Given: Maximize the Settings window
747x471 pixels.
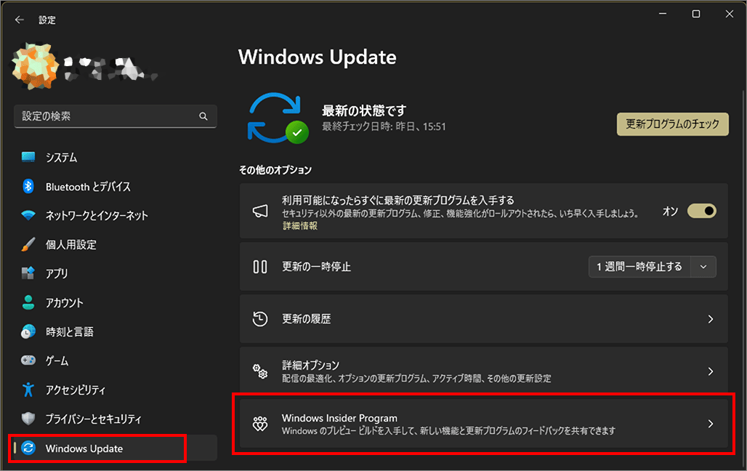Looking at the screenshot, I should (696, 14).
